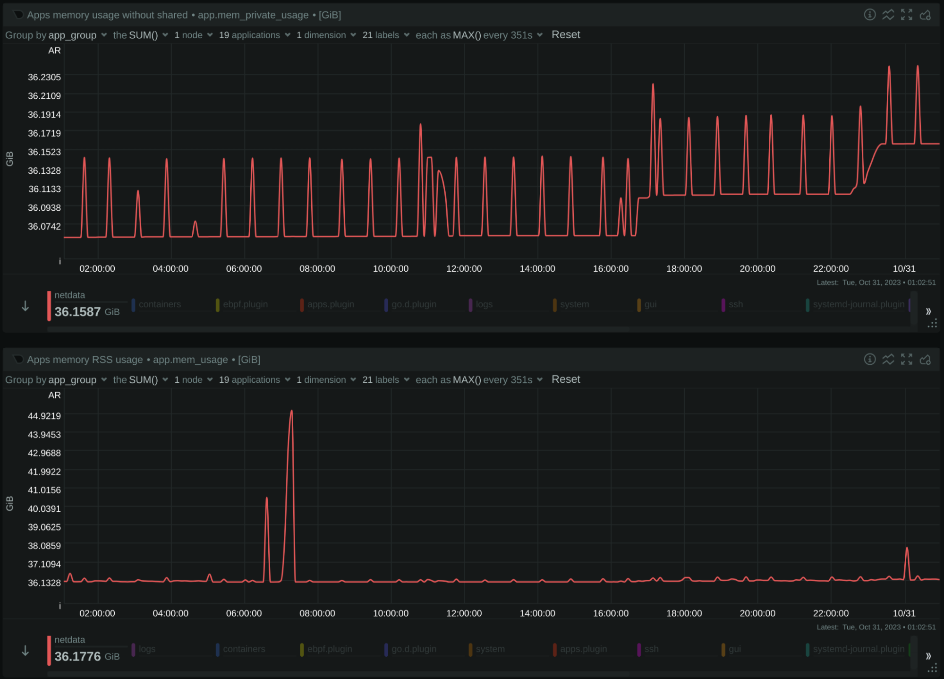
Task: Expand private memory usage chart to fullscreen
Action: (906, 15)
